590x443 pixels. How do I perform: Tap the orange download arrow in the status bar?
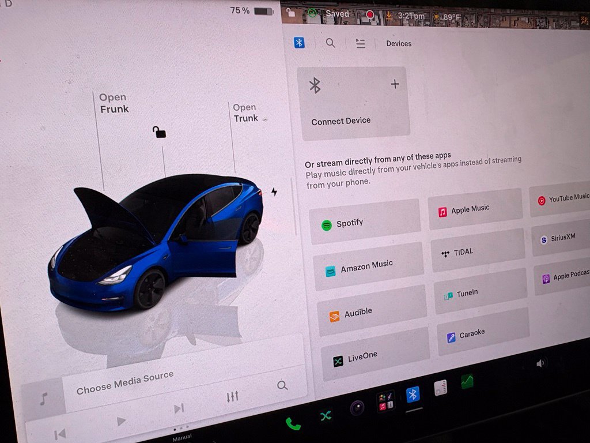(x=389, y=16)
